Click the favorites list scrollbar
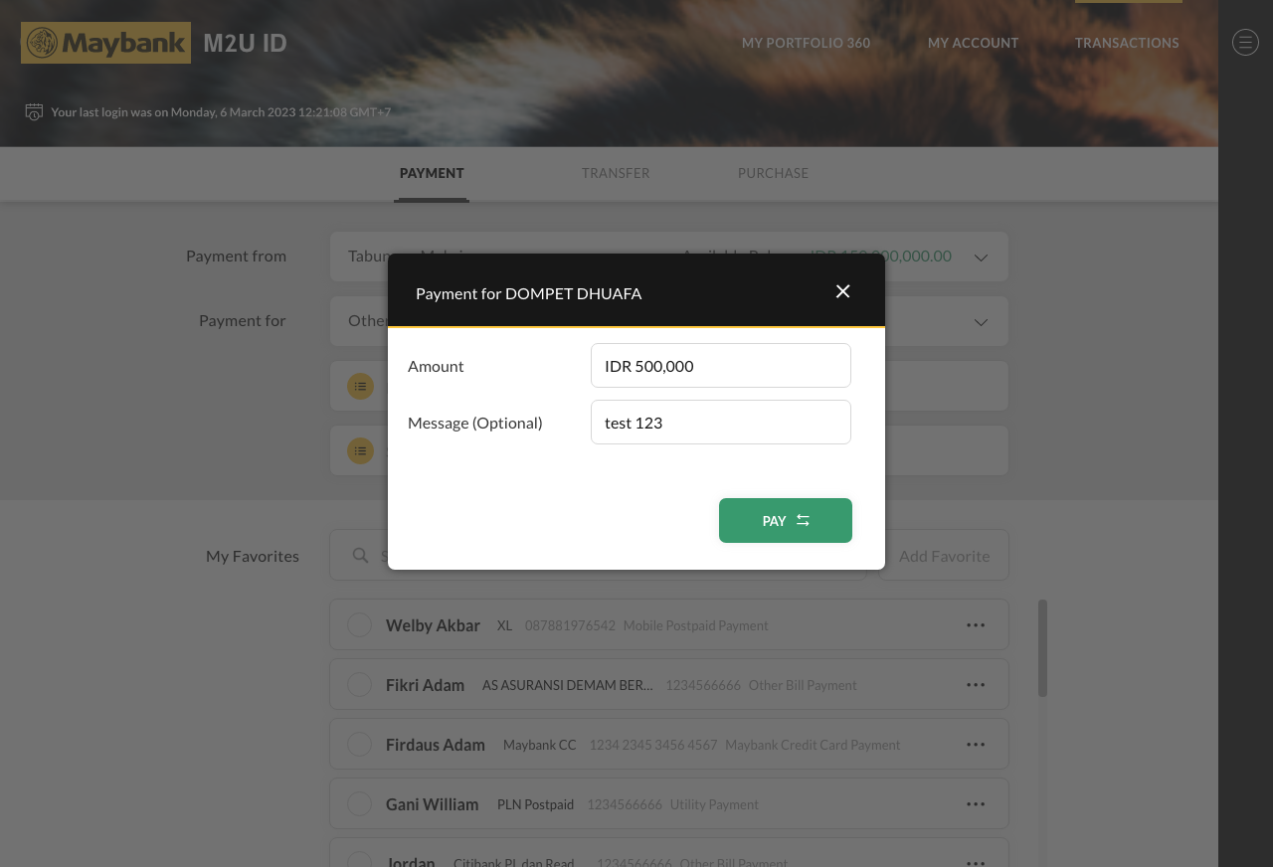 (1042, 647)
